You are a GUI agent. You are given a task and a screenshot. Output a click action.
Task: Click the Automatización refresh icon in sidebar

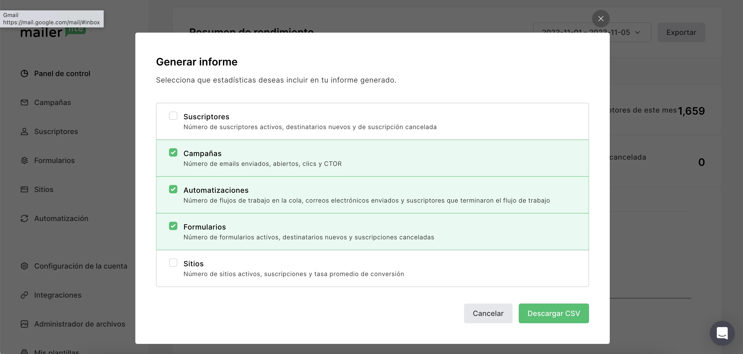point(25,218)
